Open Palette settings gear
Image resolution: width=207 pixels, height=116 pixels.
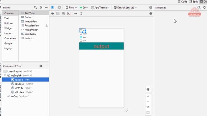[41, 7]
